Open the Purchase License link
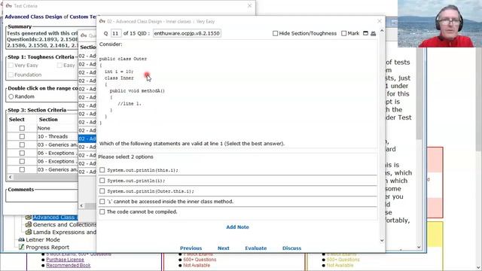Image resolution: width=482 pixels, height=271 pixels. 65,260
